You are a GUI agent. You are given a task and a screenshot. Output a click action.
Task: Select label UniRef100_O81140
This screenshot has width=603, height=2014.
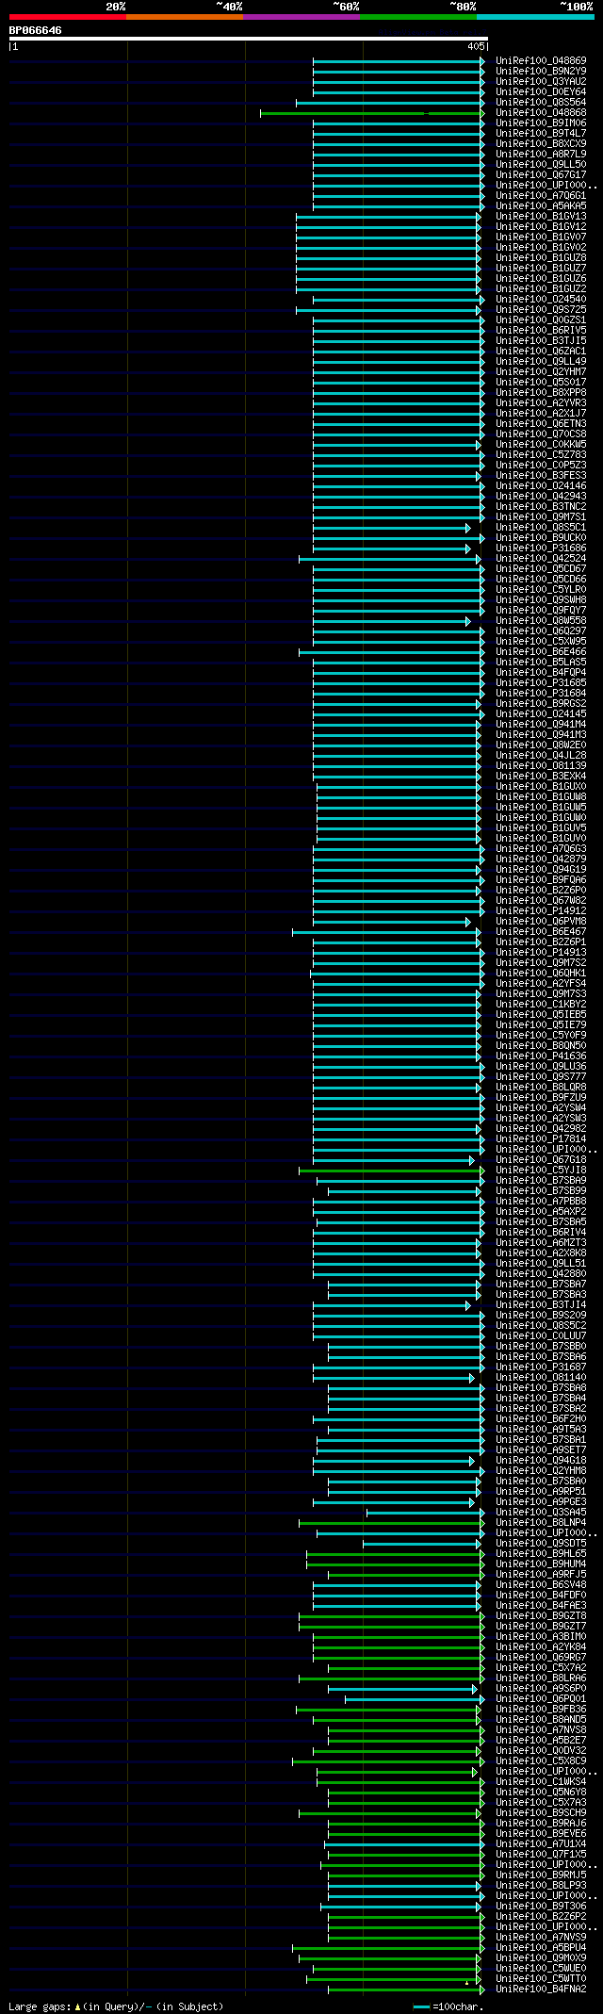point(541,1378)
